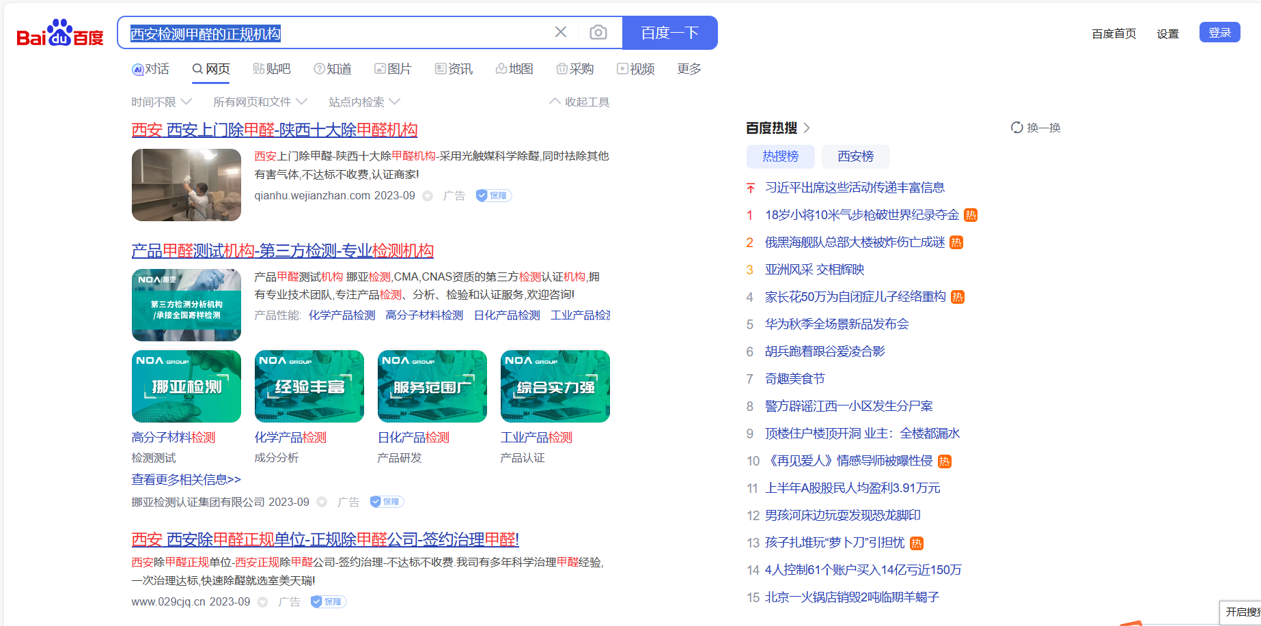Viewport: 1261px width, 626px height.
Task: Click 保障 badge beside 挪亚检测认证集团
Action: 387,502
